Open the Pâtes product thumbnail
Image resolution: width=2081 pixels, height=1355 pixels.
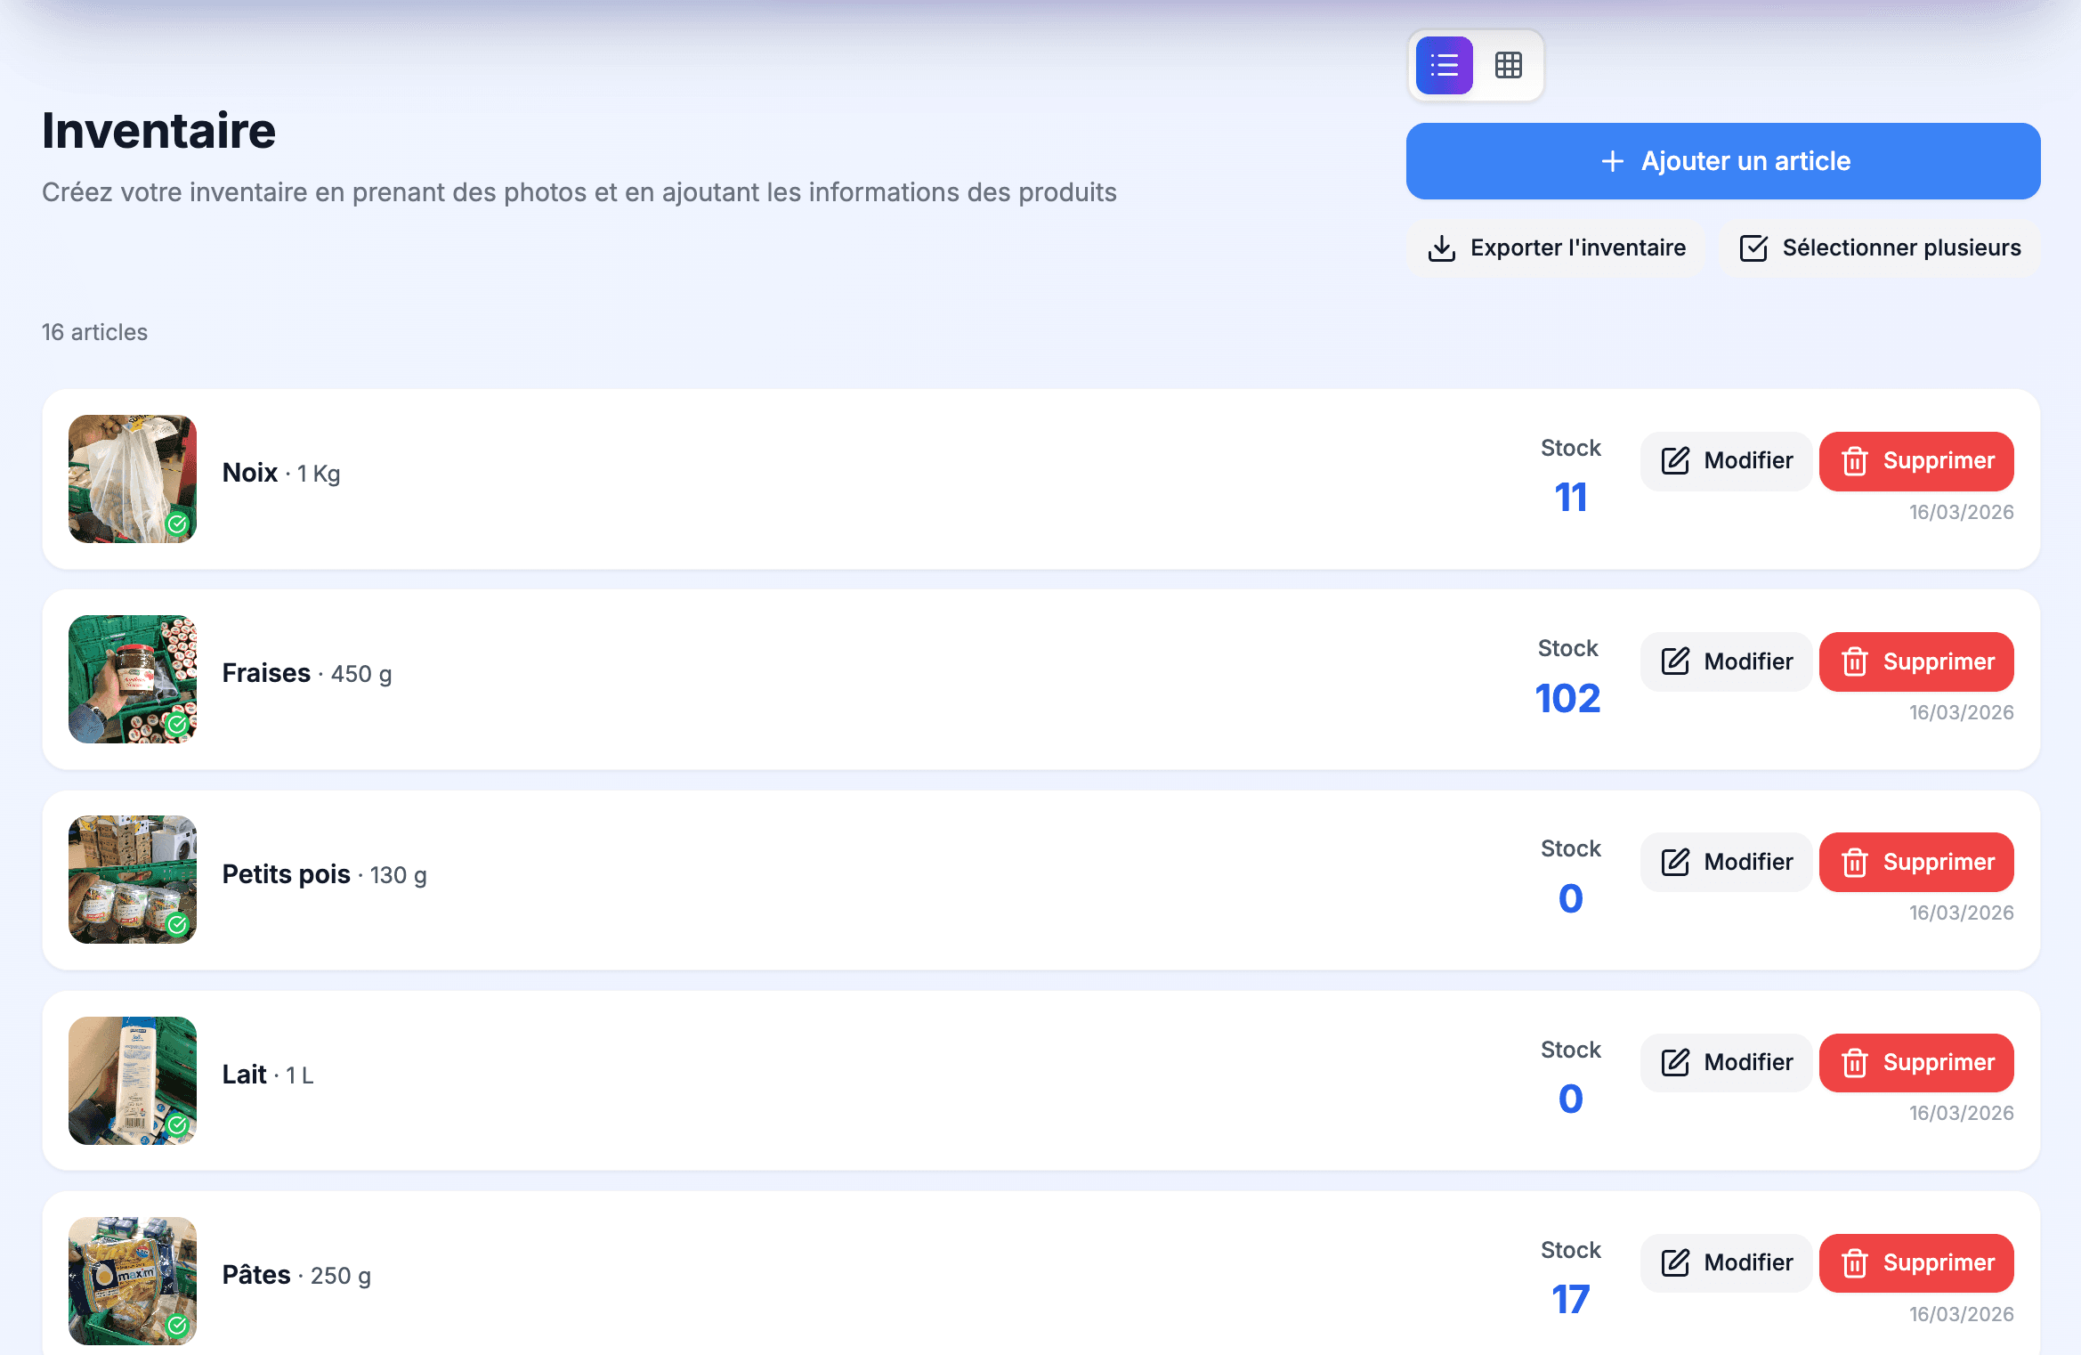(133, 1281)
